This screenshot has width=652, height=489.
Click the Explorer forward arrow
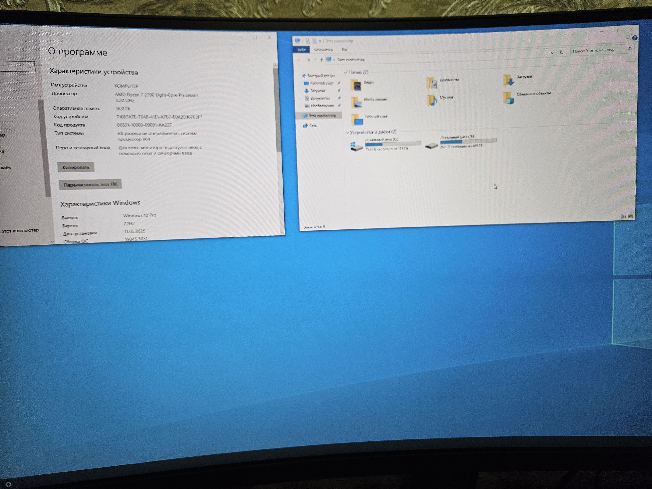point(308,60)
